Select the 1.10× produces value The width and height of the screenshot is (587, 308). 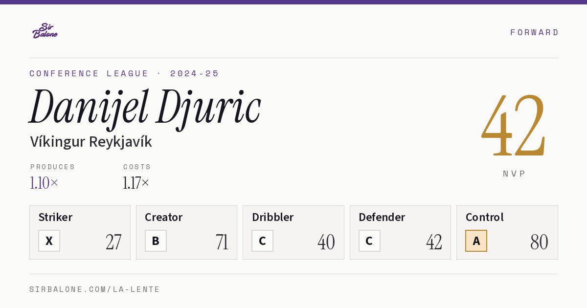pyautogui.click(x=44, y=183)
